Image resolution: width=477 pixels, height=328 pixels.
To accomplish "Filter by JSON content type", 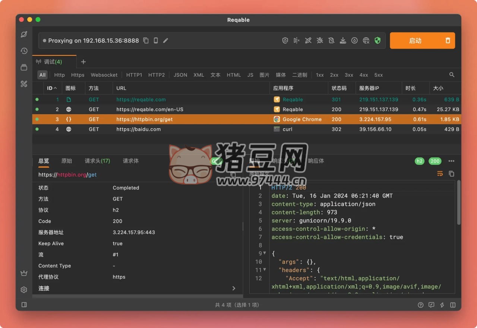I will click(180, 75).
